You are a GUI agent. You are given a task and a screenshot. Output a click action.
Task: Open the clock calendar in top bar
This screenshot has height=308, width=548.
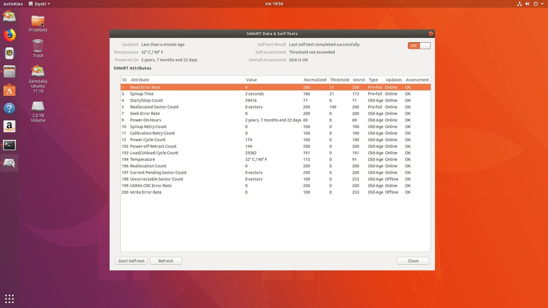(274, 4)
